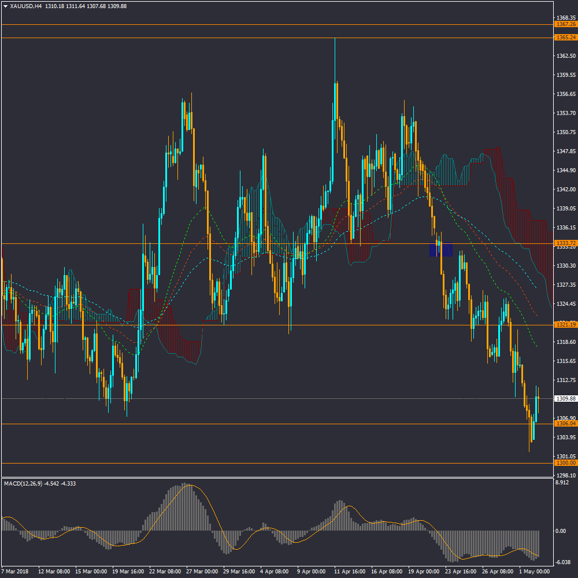Select the MACD 8.912 scale value
This screenshot has width=578, height=578.
(x=562, y=482)
